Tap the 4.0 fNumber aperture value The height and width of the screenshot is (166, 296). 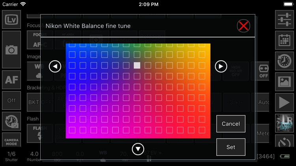tap(34, 157)
